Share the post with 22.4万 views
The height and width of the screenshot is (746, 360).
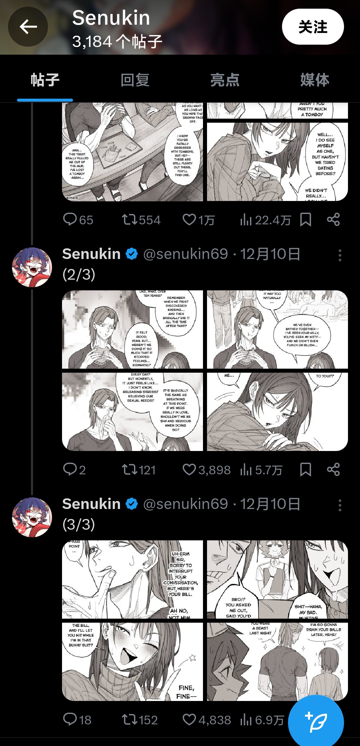click(x=333, y=220)
